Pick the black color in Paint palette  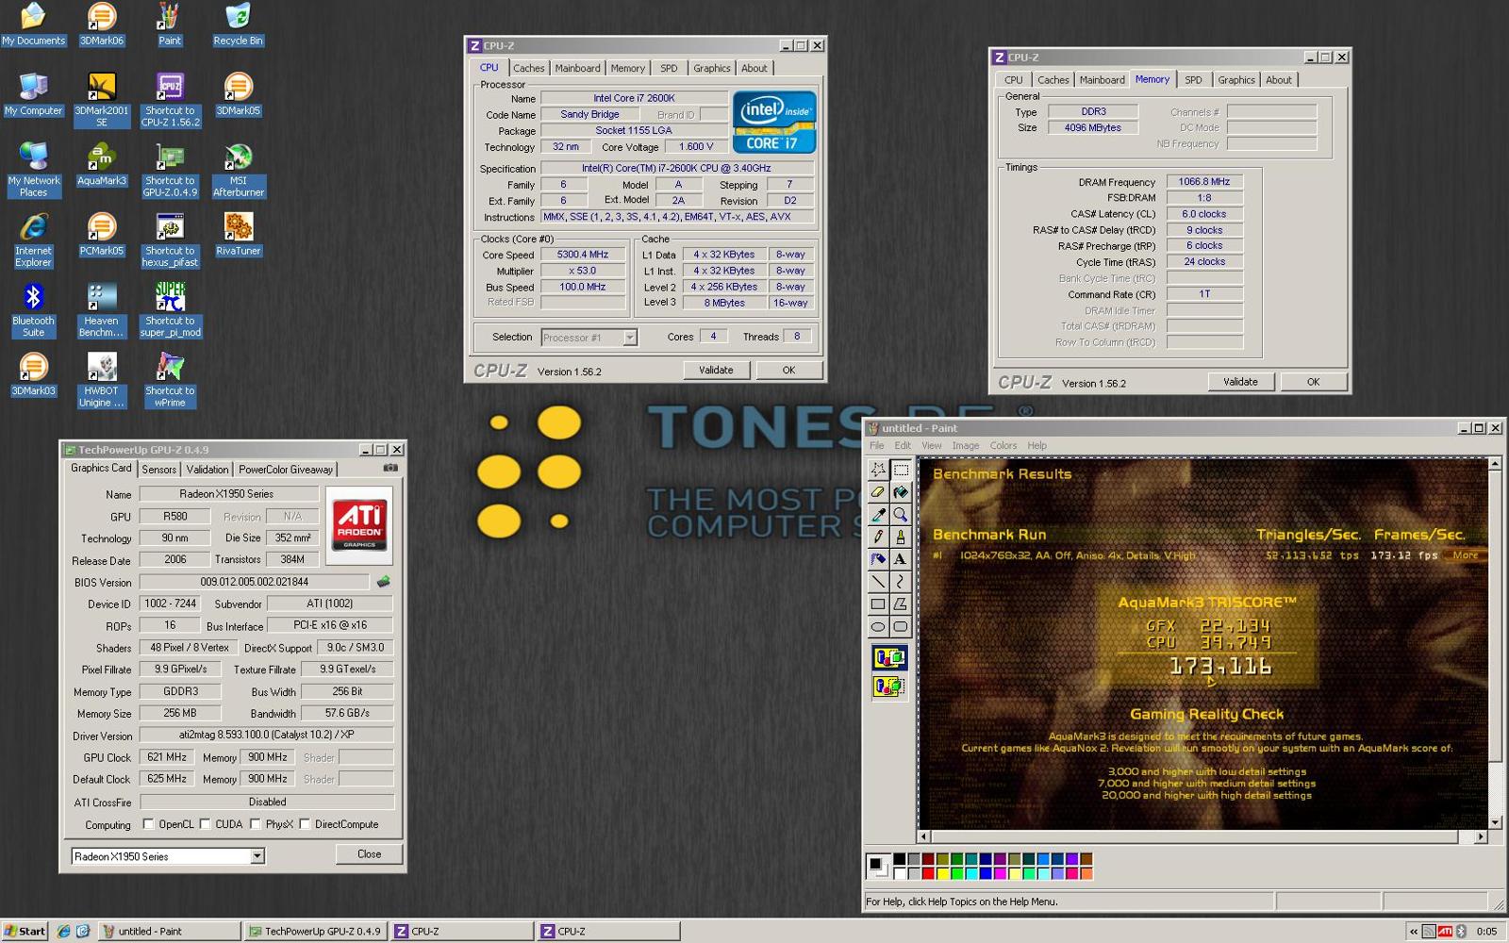point(899,859)
